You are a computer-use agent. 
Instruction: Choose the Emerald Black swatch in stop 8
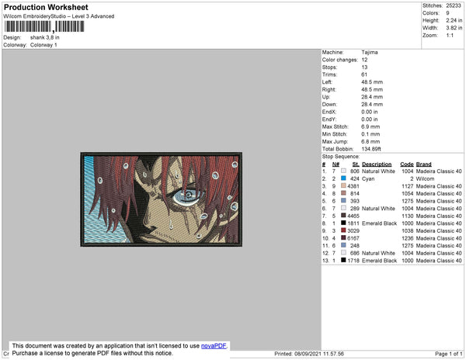[x=343, y=223]
